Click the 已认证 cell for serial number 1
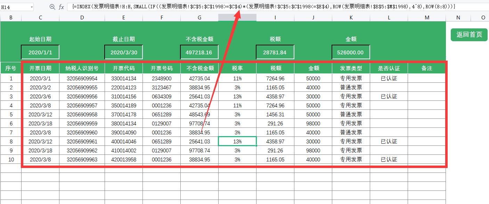489x204 pixels. (x=389, y=78)
